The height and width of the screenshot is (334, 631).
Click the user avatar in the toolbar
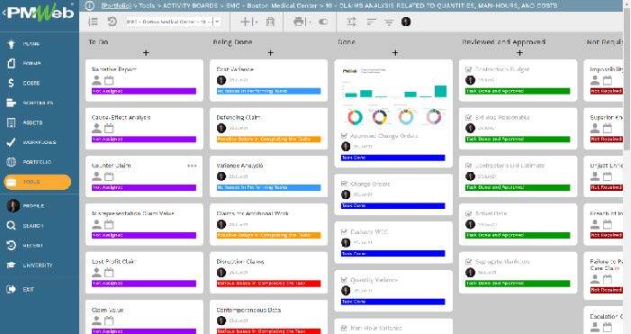406,22
